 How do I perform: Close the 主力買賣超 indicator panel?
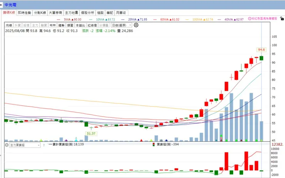(x=7, y=145)
